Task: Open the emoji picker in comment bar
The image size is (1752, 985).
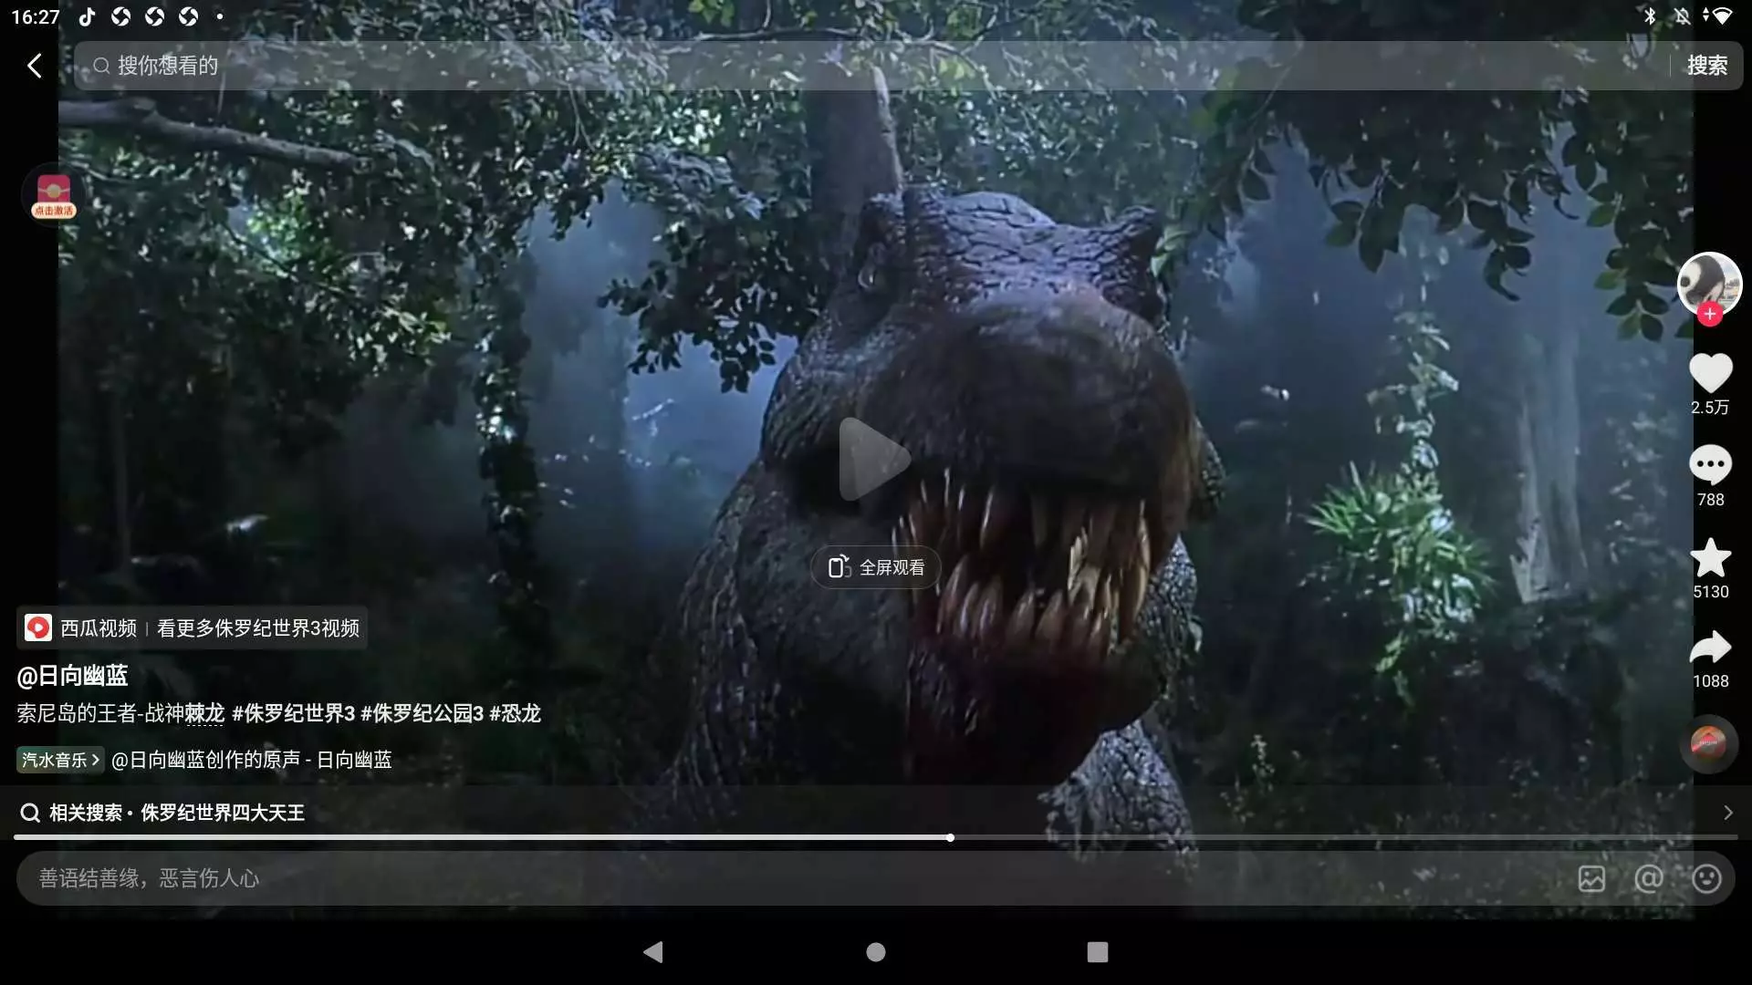Action: tap(1706, 878)
